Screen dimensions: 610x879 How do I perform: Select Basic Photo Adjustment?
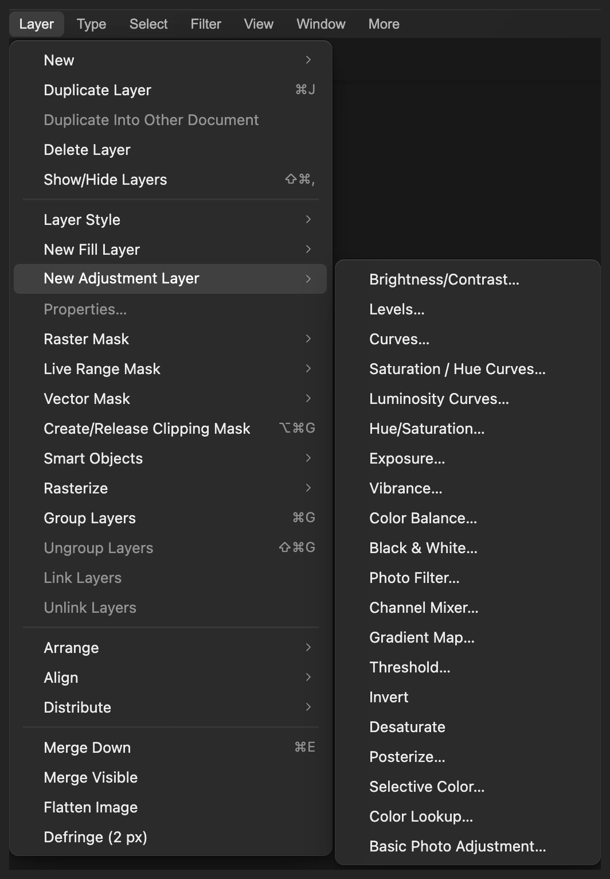click(x=467, y=846)
